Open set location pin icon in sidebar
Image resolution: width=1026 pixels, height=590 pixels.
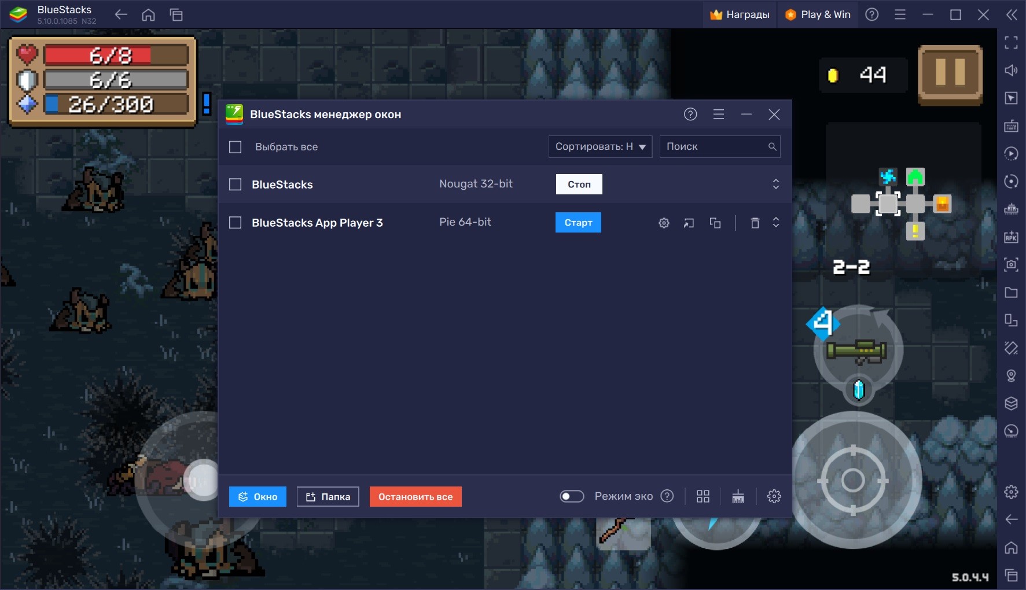tap(1011, 375)
